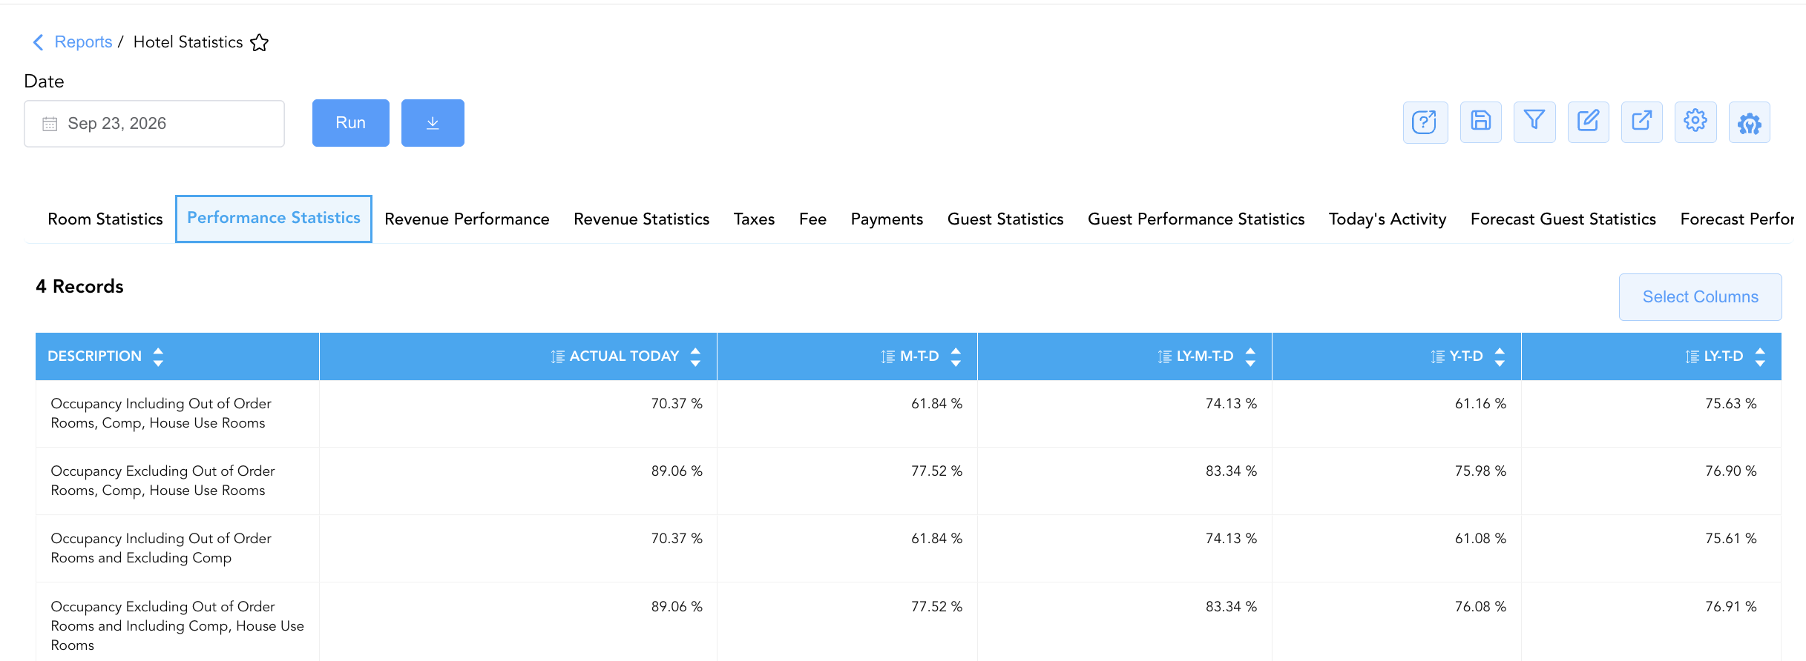Click the date field showing Sep 23, 2026
The height and width of the screenshot is (661, 1806).
[154, 124]
